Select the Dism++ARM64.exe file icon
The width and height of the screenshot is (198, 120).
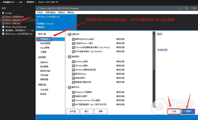(x=3, y=16)
